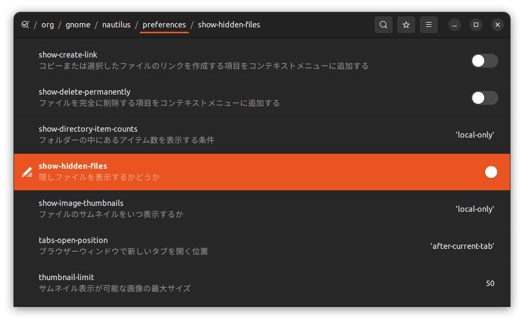524x322 pixels.
Task: Open show-image-thumbnails key
Action: pos(262,209)
